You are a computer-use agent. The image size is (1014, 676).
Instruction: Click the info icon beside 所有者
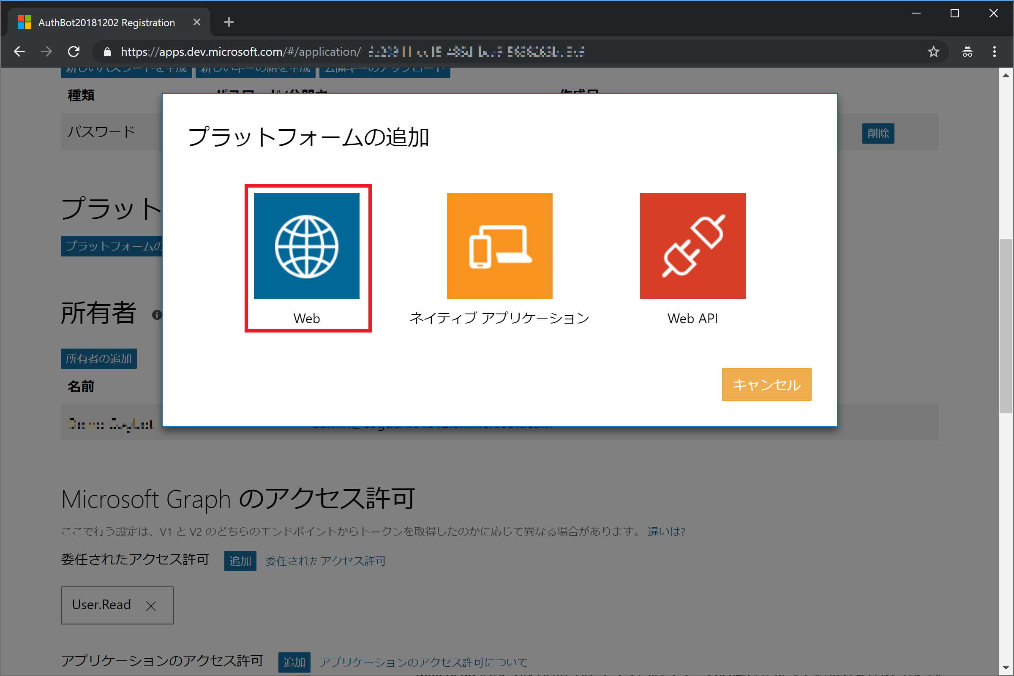pyautogui.click(x=156, y=315)
